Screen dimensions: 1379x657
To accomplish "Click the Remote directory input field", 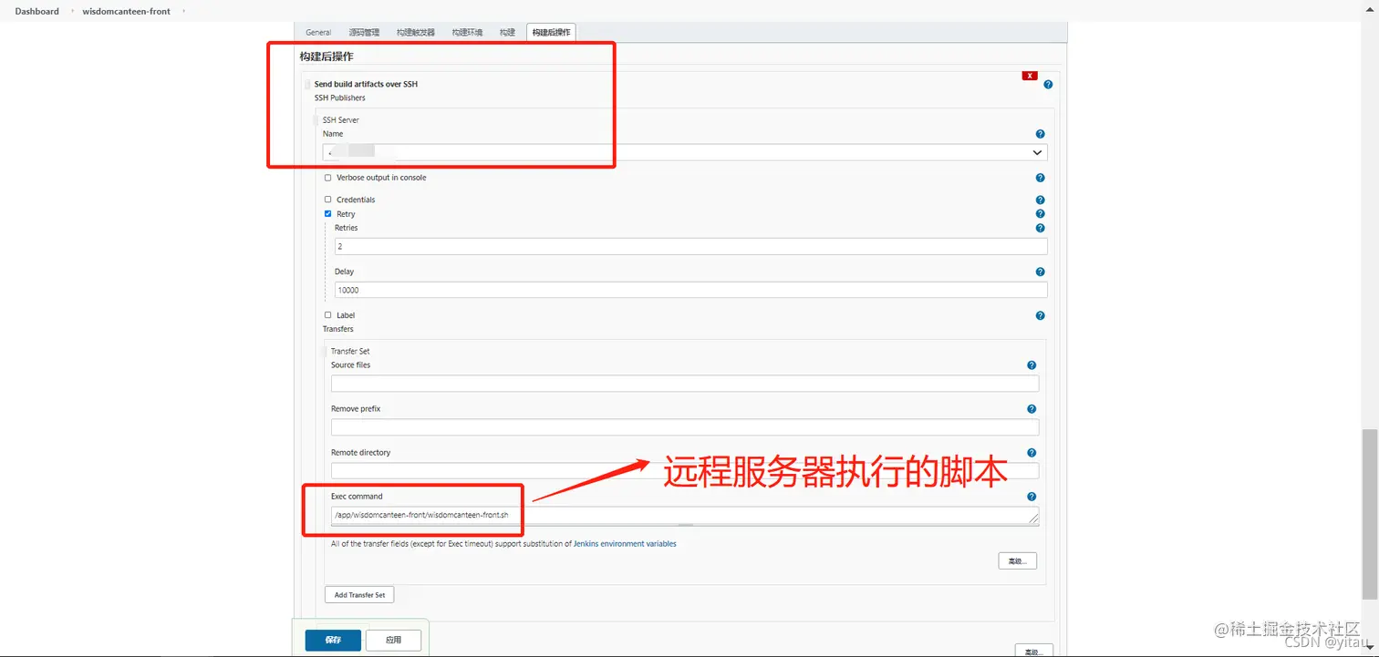I will 685,471.
